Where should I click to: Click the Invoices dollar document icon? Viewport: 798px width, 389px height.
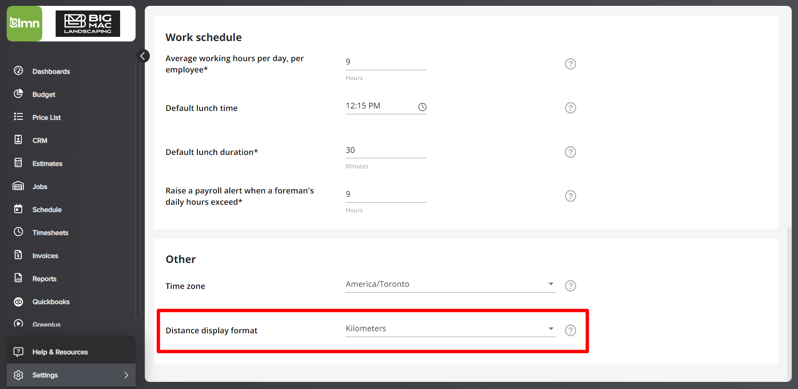pyautogui.click(x=18, y=255)
